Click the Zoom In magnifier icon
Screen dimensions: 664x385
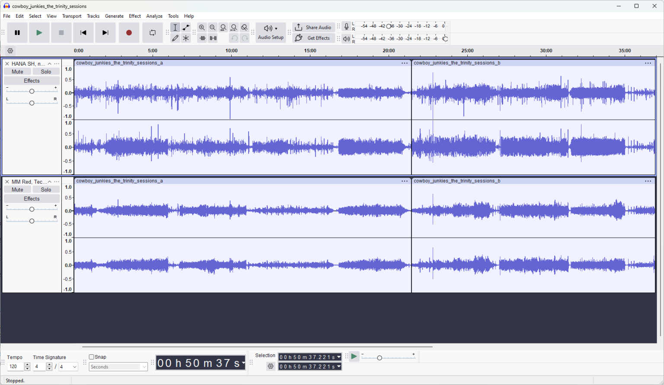202,28
